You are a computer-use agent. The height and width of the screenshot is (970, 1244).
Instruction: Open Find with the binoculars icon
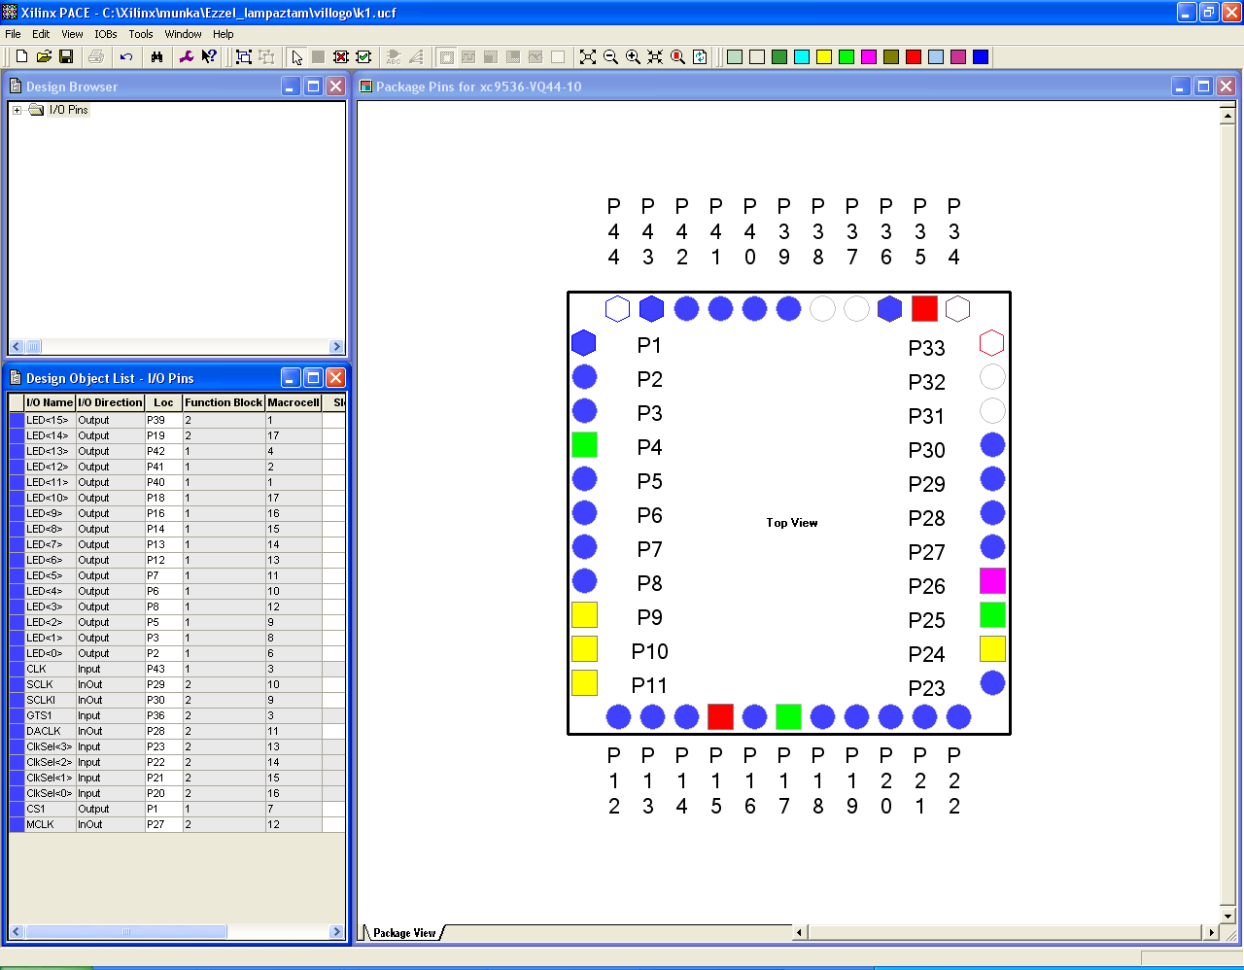[156, 57]
